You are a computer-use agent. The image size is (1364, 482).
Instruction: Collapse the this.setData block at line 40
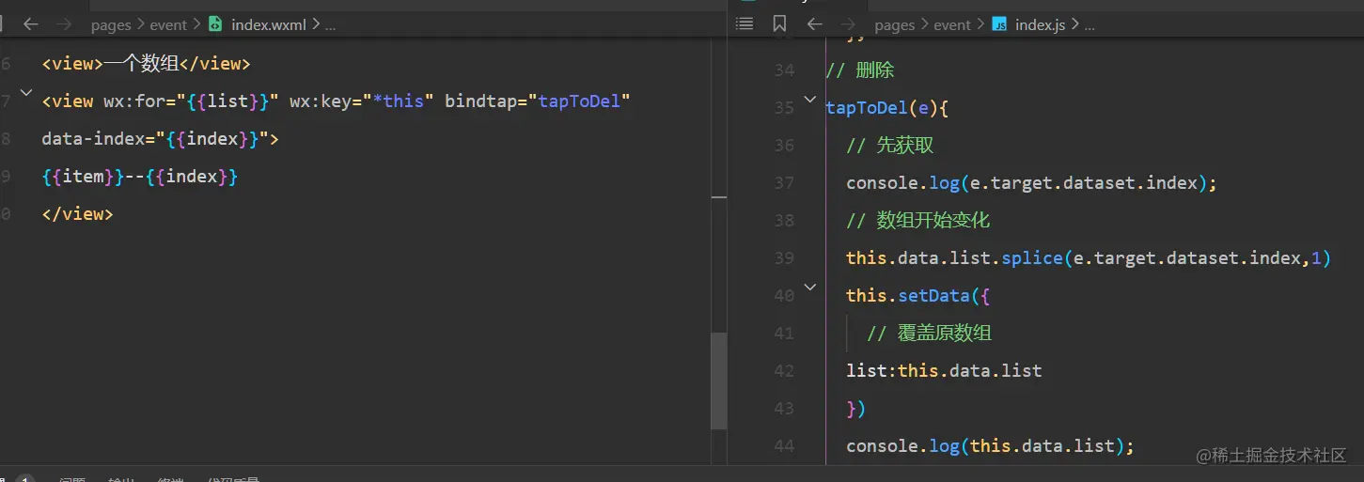click(x=810, y=288)
